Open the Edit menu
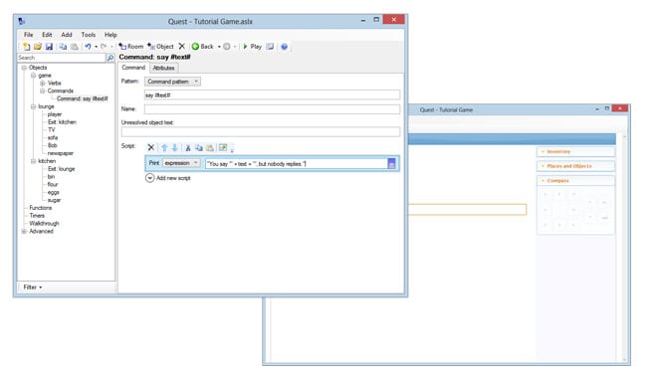This screenshot has width=657, height=378. tap(47, 35)
